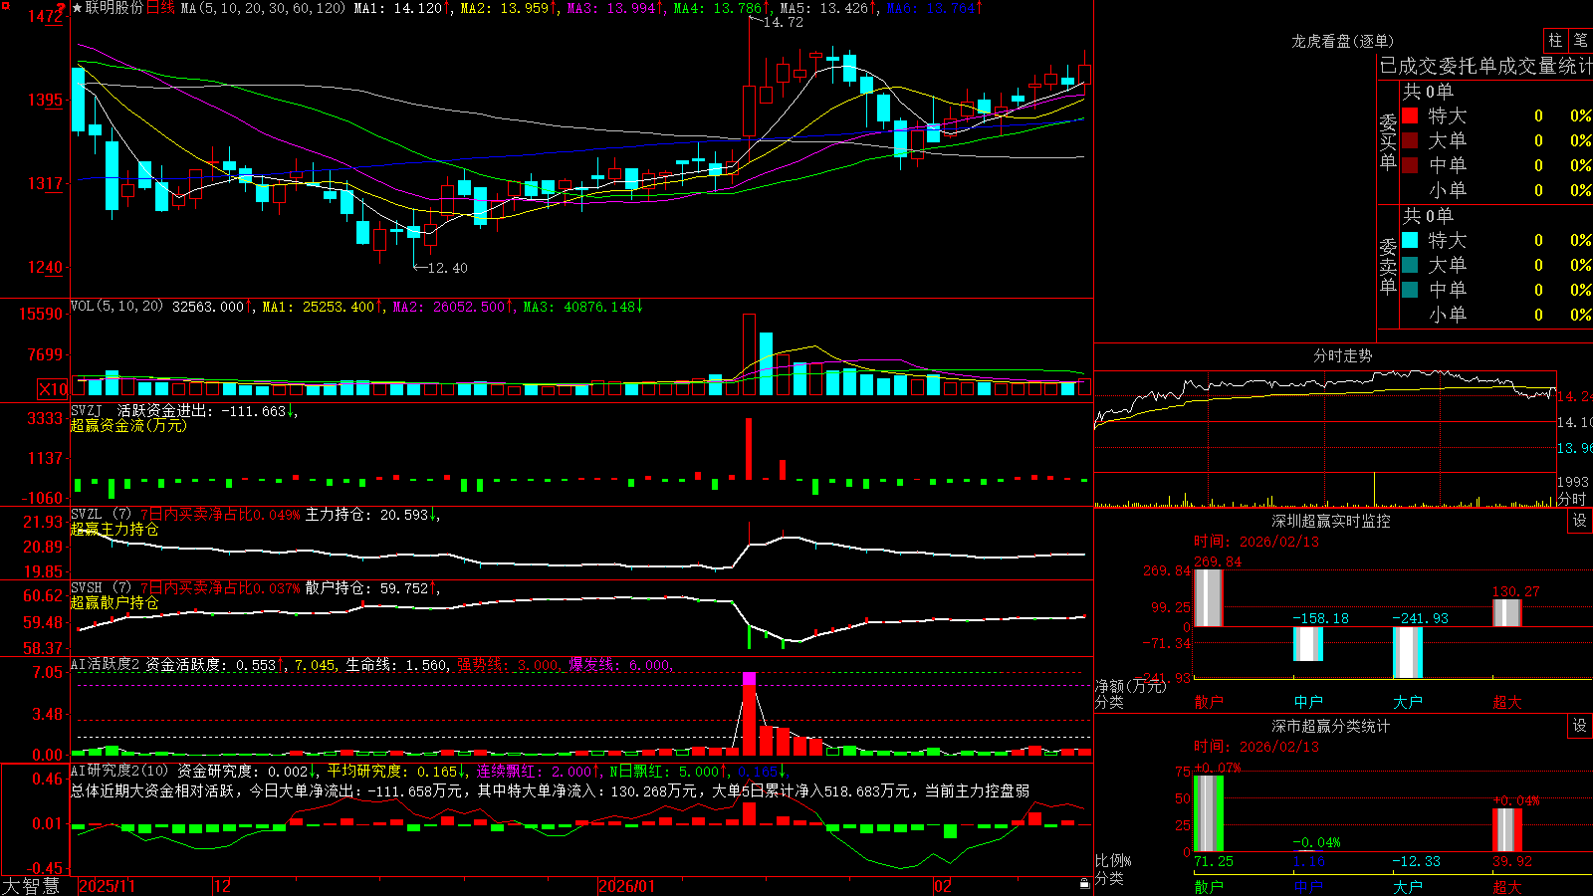The width and height of the screenshot is (1593, 896).
Task: Click the 12 month marker on timeline
Action: (223, 886)
